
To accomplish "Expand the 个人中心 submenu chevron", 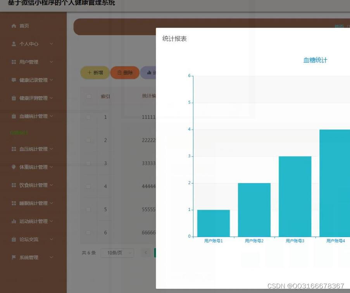I will click(x=51, y=44).
